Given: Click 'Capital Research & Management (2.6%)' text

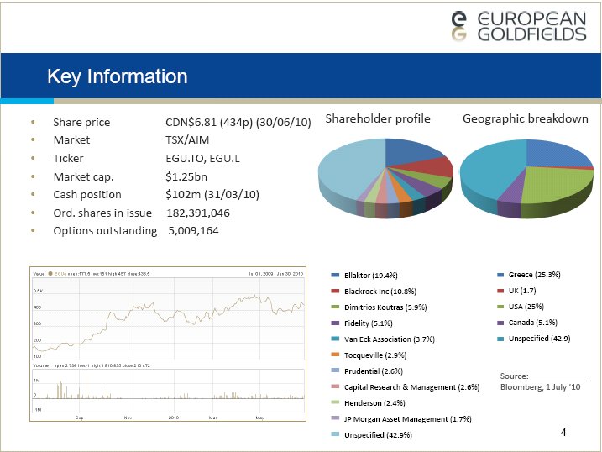Looking at the screenshot, I should [411, 387].
